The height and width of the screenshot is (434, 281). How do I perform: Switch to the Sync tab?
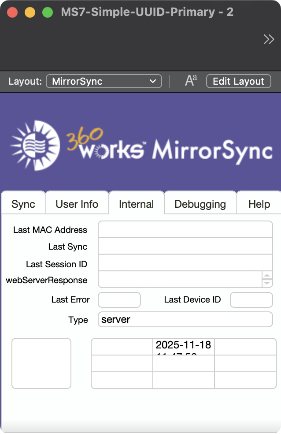tap(23, 204)
